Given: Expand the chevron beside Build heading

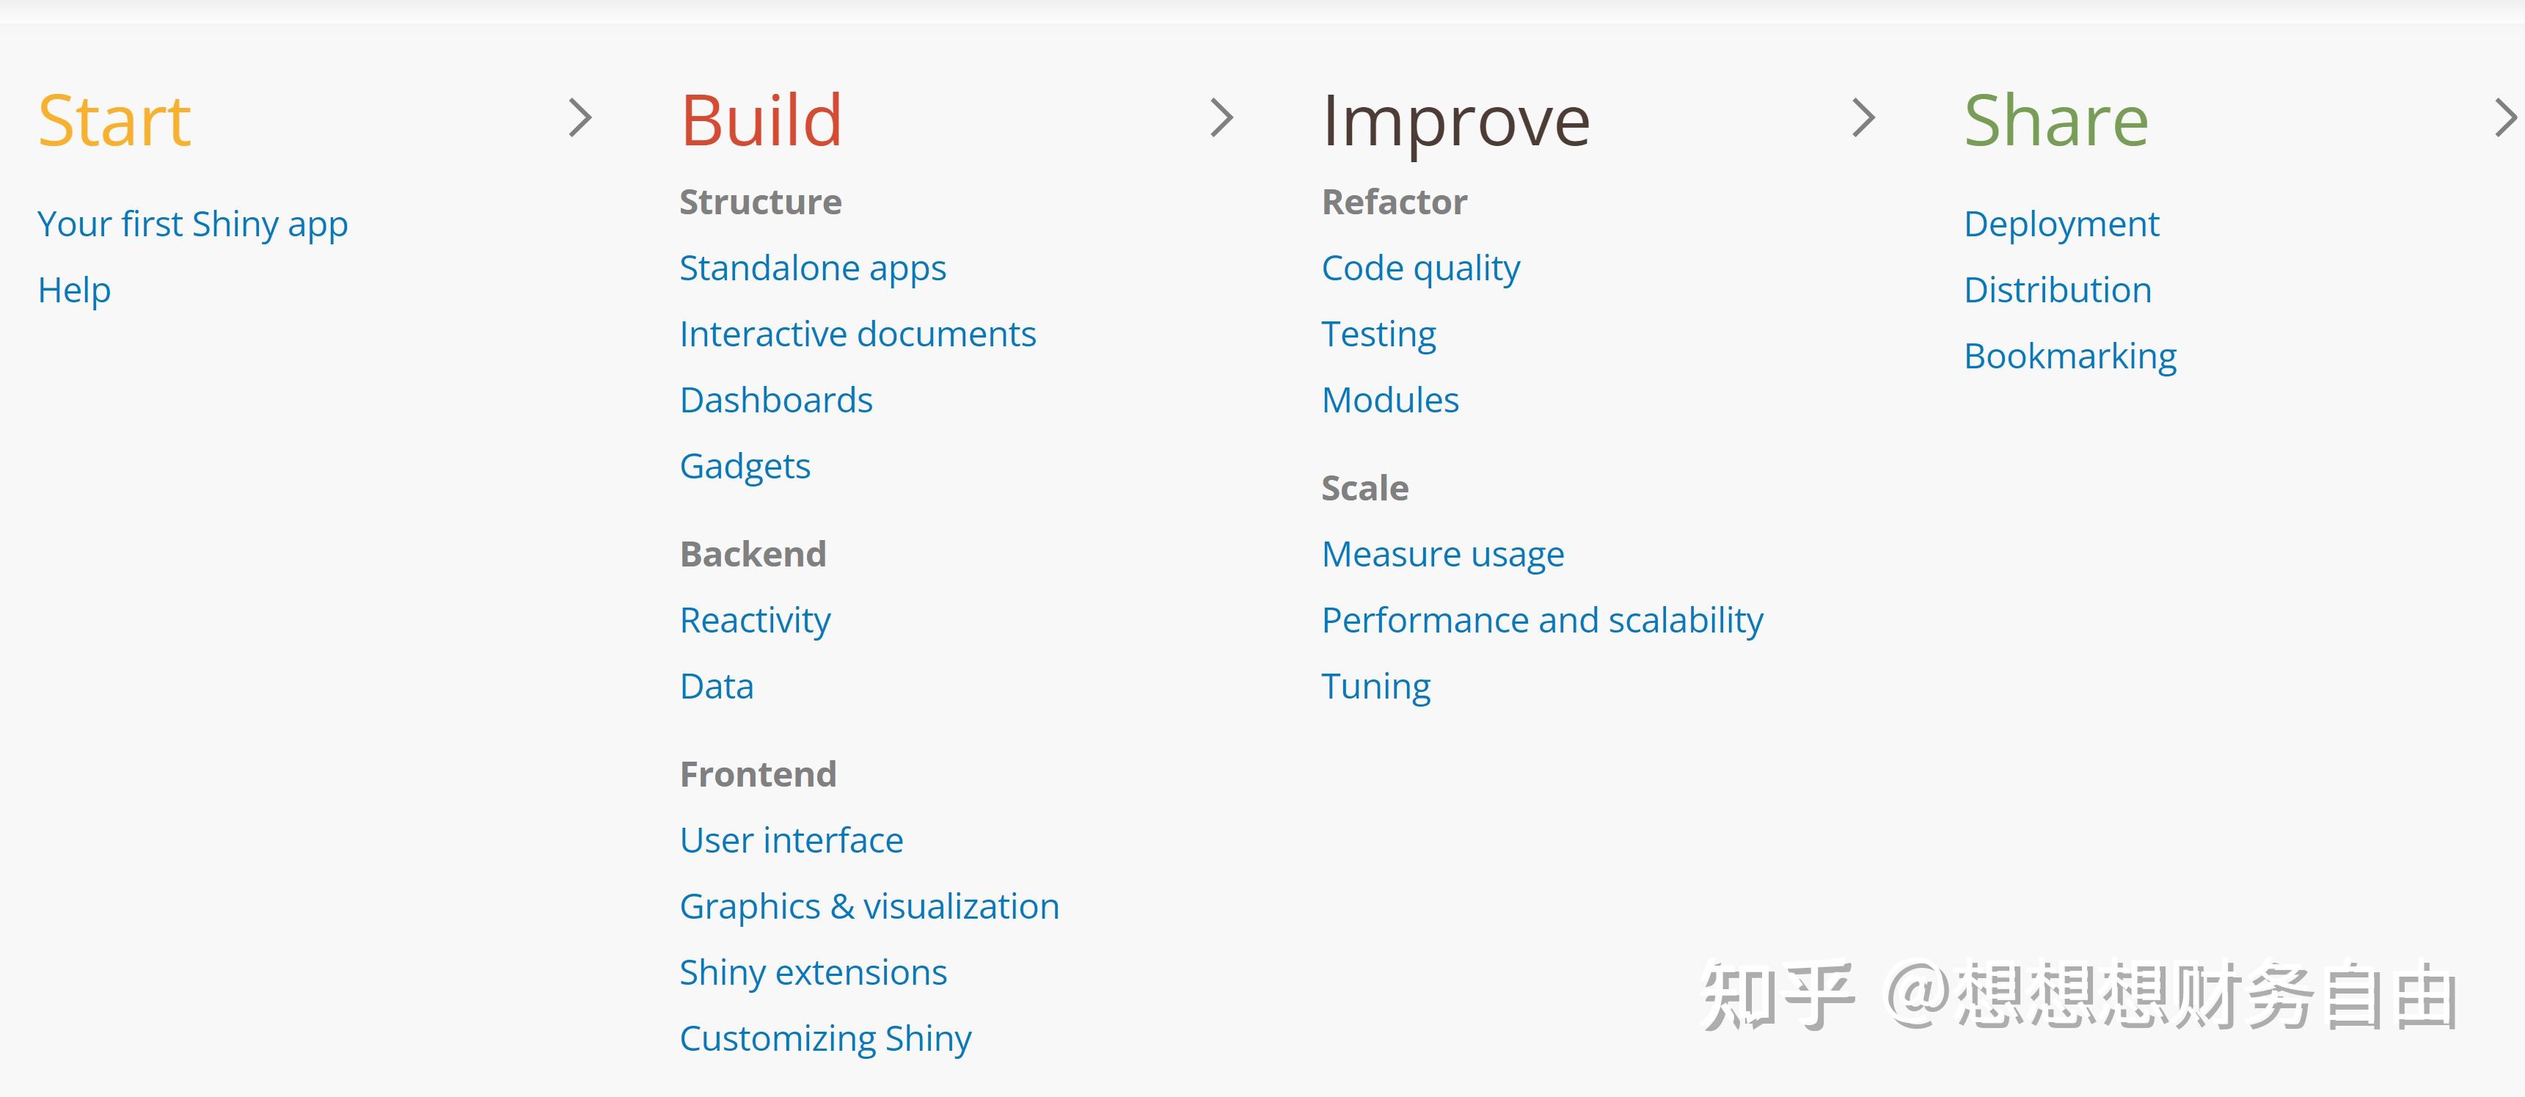Looking at the screenshot, I should coord(1221,119).
